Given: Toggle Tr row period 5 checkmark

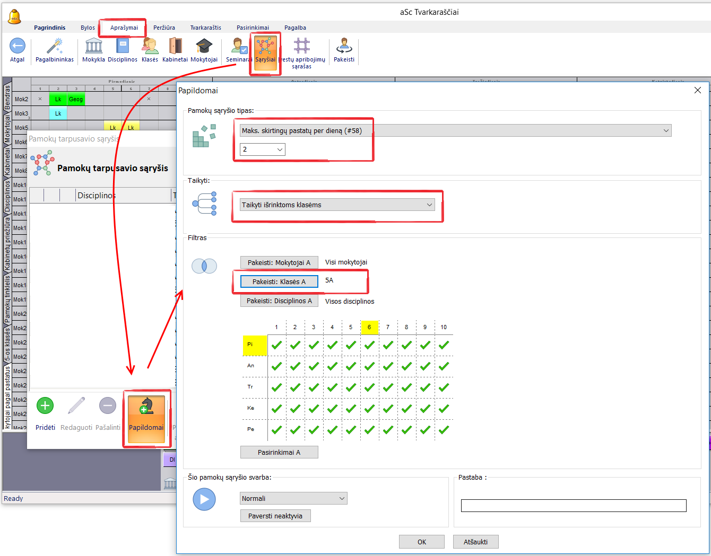Looking at the screenshot, I should click(351, 387).
